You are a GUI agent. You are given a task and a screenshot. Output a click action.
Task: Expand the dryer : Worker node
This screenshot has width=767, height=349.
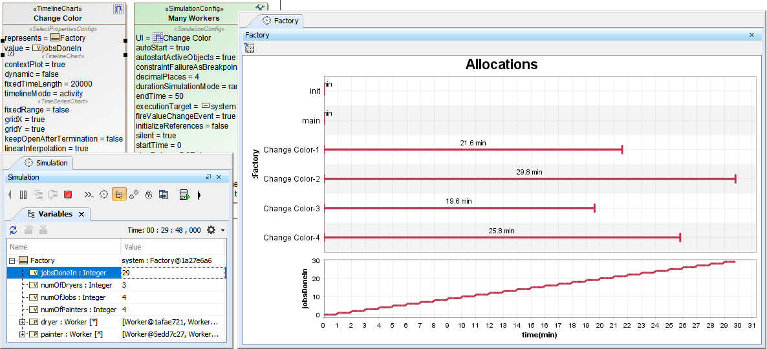tap(23, 322)
